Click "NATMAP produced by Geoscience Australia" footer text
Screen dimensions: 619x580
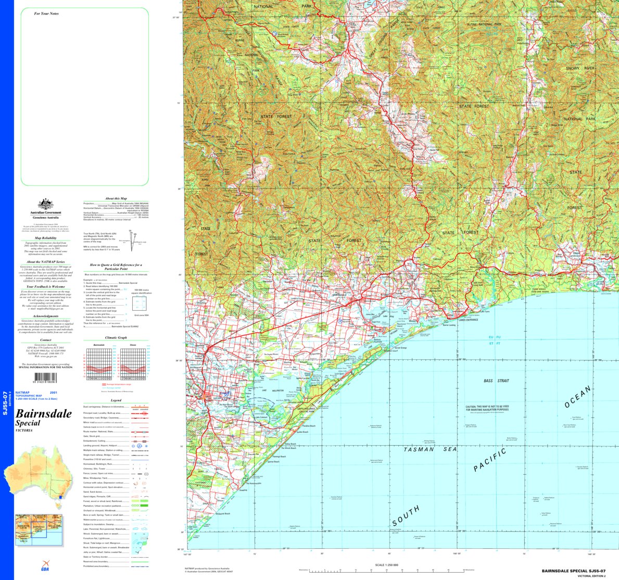point(207,569)
